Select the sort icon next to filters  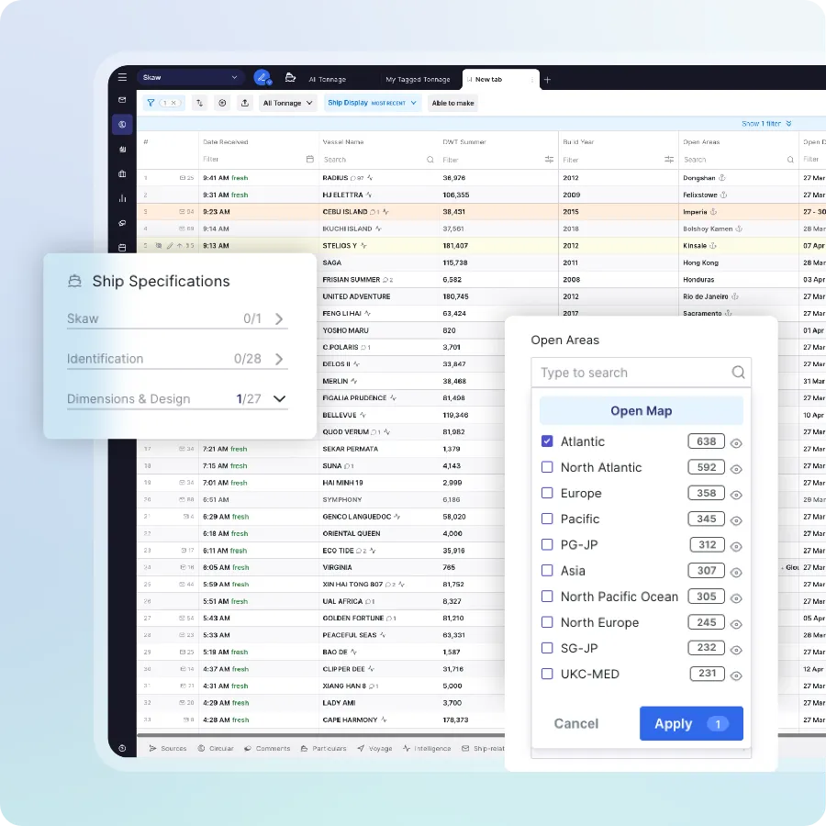coord(200,103)
